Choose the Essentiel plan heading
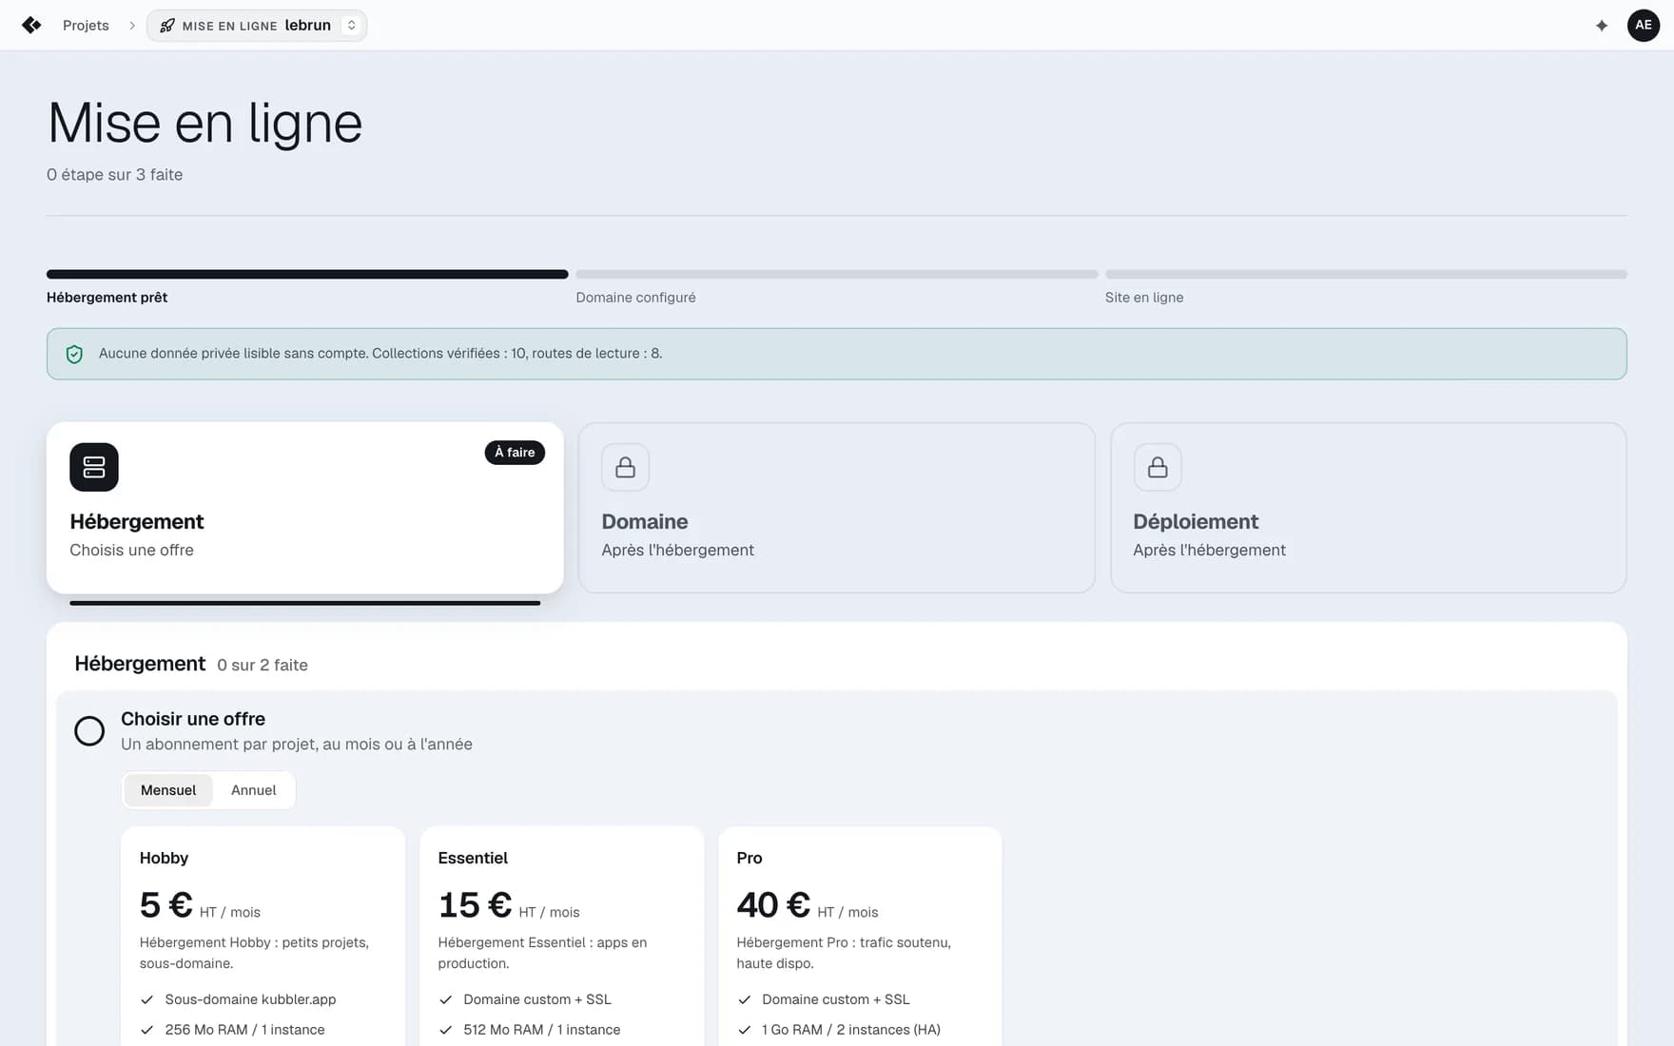Screen dimensions: 1674x1046 click(473, 858)
